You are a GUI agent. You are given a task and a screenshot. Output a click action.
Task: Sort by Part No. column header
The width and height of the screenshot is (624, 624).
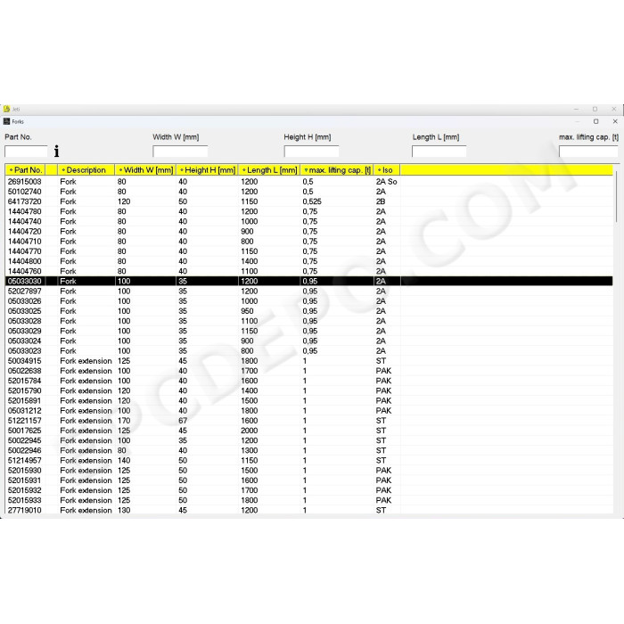26,170
